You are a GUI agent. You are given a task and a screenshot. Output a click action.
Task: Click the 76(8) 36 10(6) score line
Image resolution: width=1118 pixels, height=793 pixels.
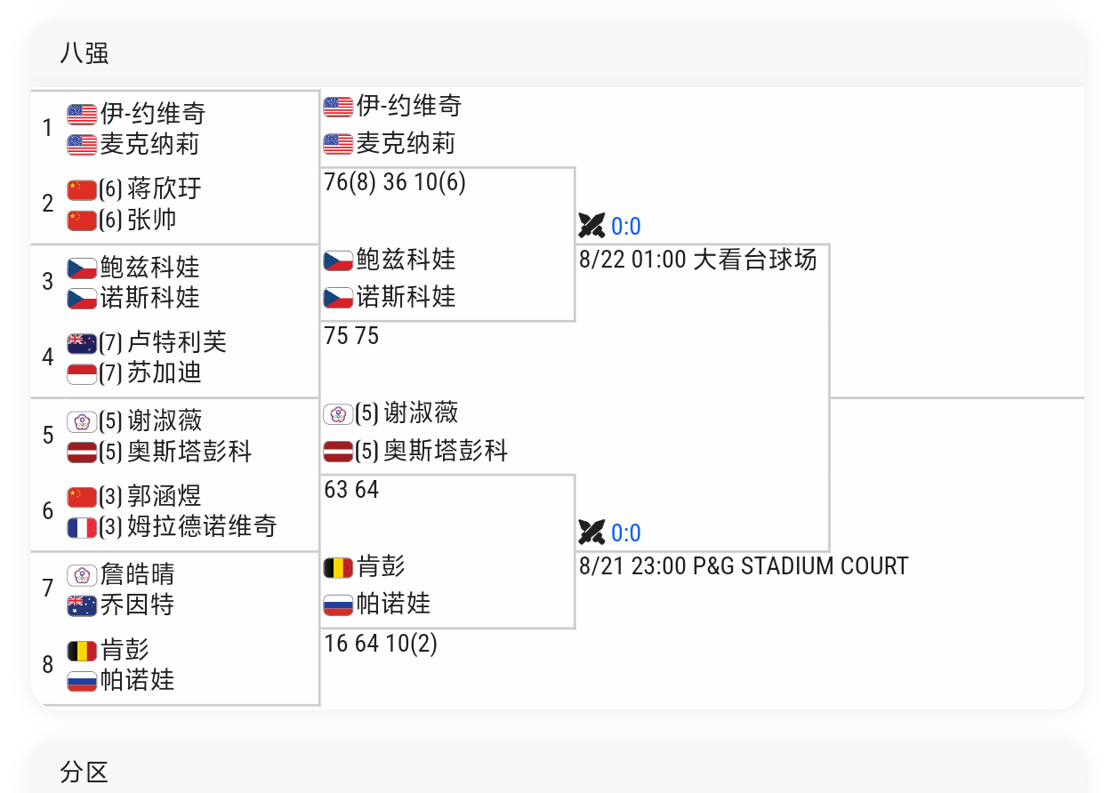click(x=395, y=182)
